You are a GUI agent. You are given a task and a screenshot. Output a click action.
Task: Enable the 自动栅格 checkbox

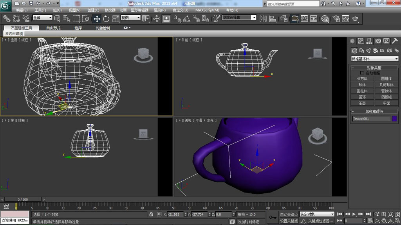point(362,73)
